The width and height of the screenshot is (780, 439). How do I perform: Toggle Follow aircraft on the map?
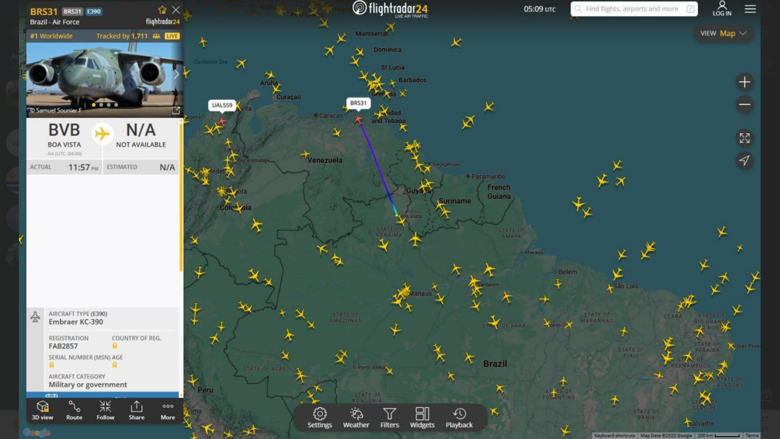click(x=105, y=410)
